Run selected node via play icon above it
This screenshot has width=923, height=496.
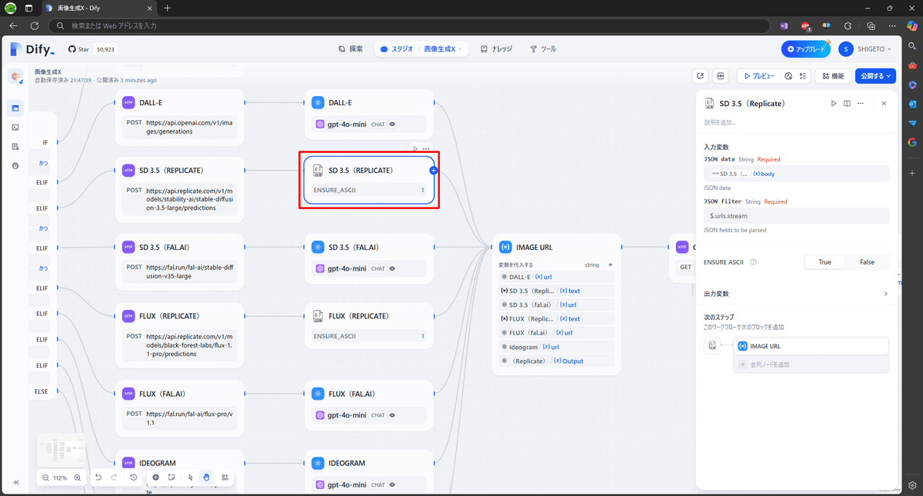[415, 148]
